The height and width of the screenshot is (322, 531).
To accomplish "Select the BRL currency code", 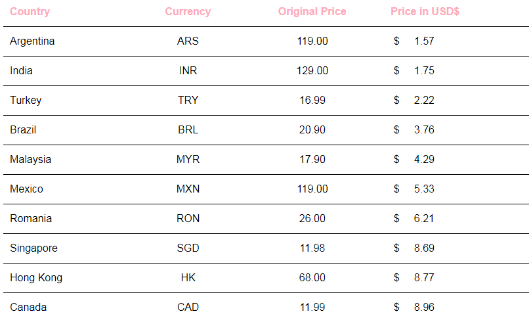I will click(x=188, y=130).
